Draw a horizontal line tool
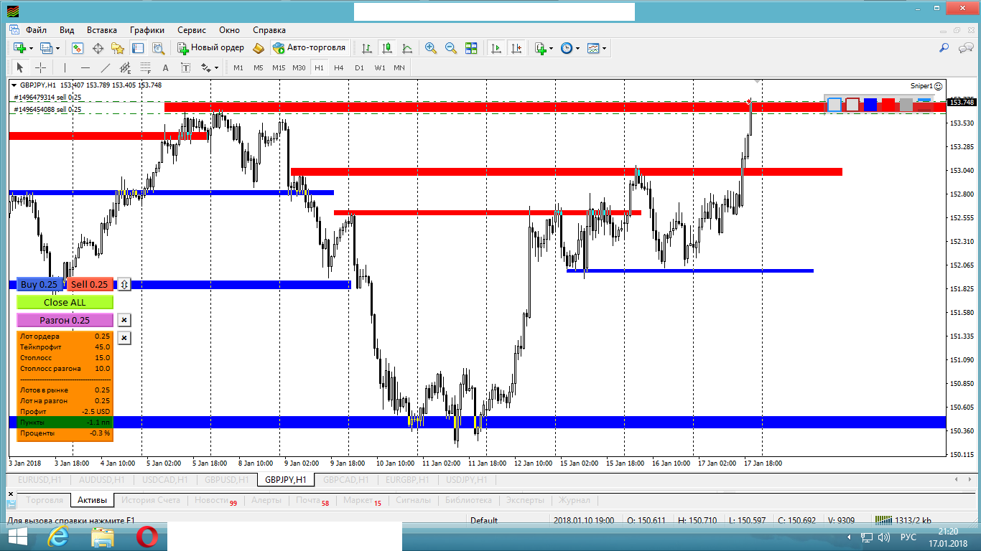981x551 pixels. pos(85,68)
